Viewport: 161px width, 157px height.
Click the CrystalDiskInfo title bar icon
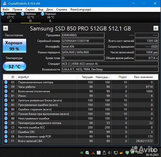[x=5, y=3]
